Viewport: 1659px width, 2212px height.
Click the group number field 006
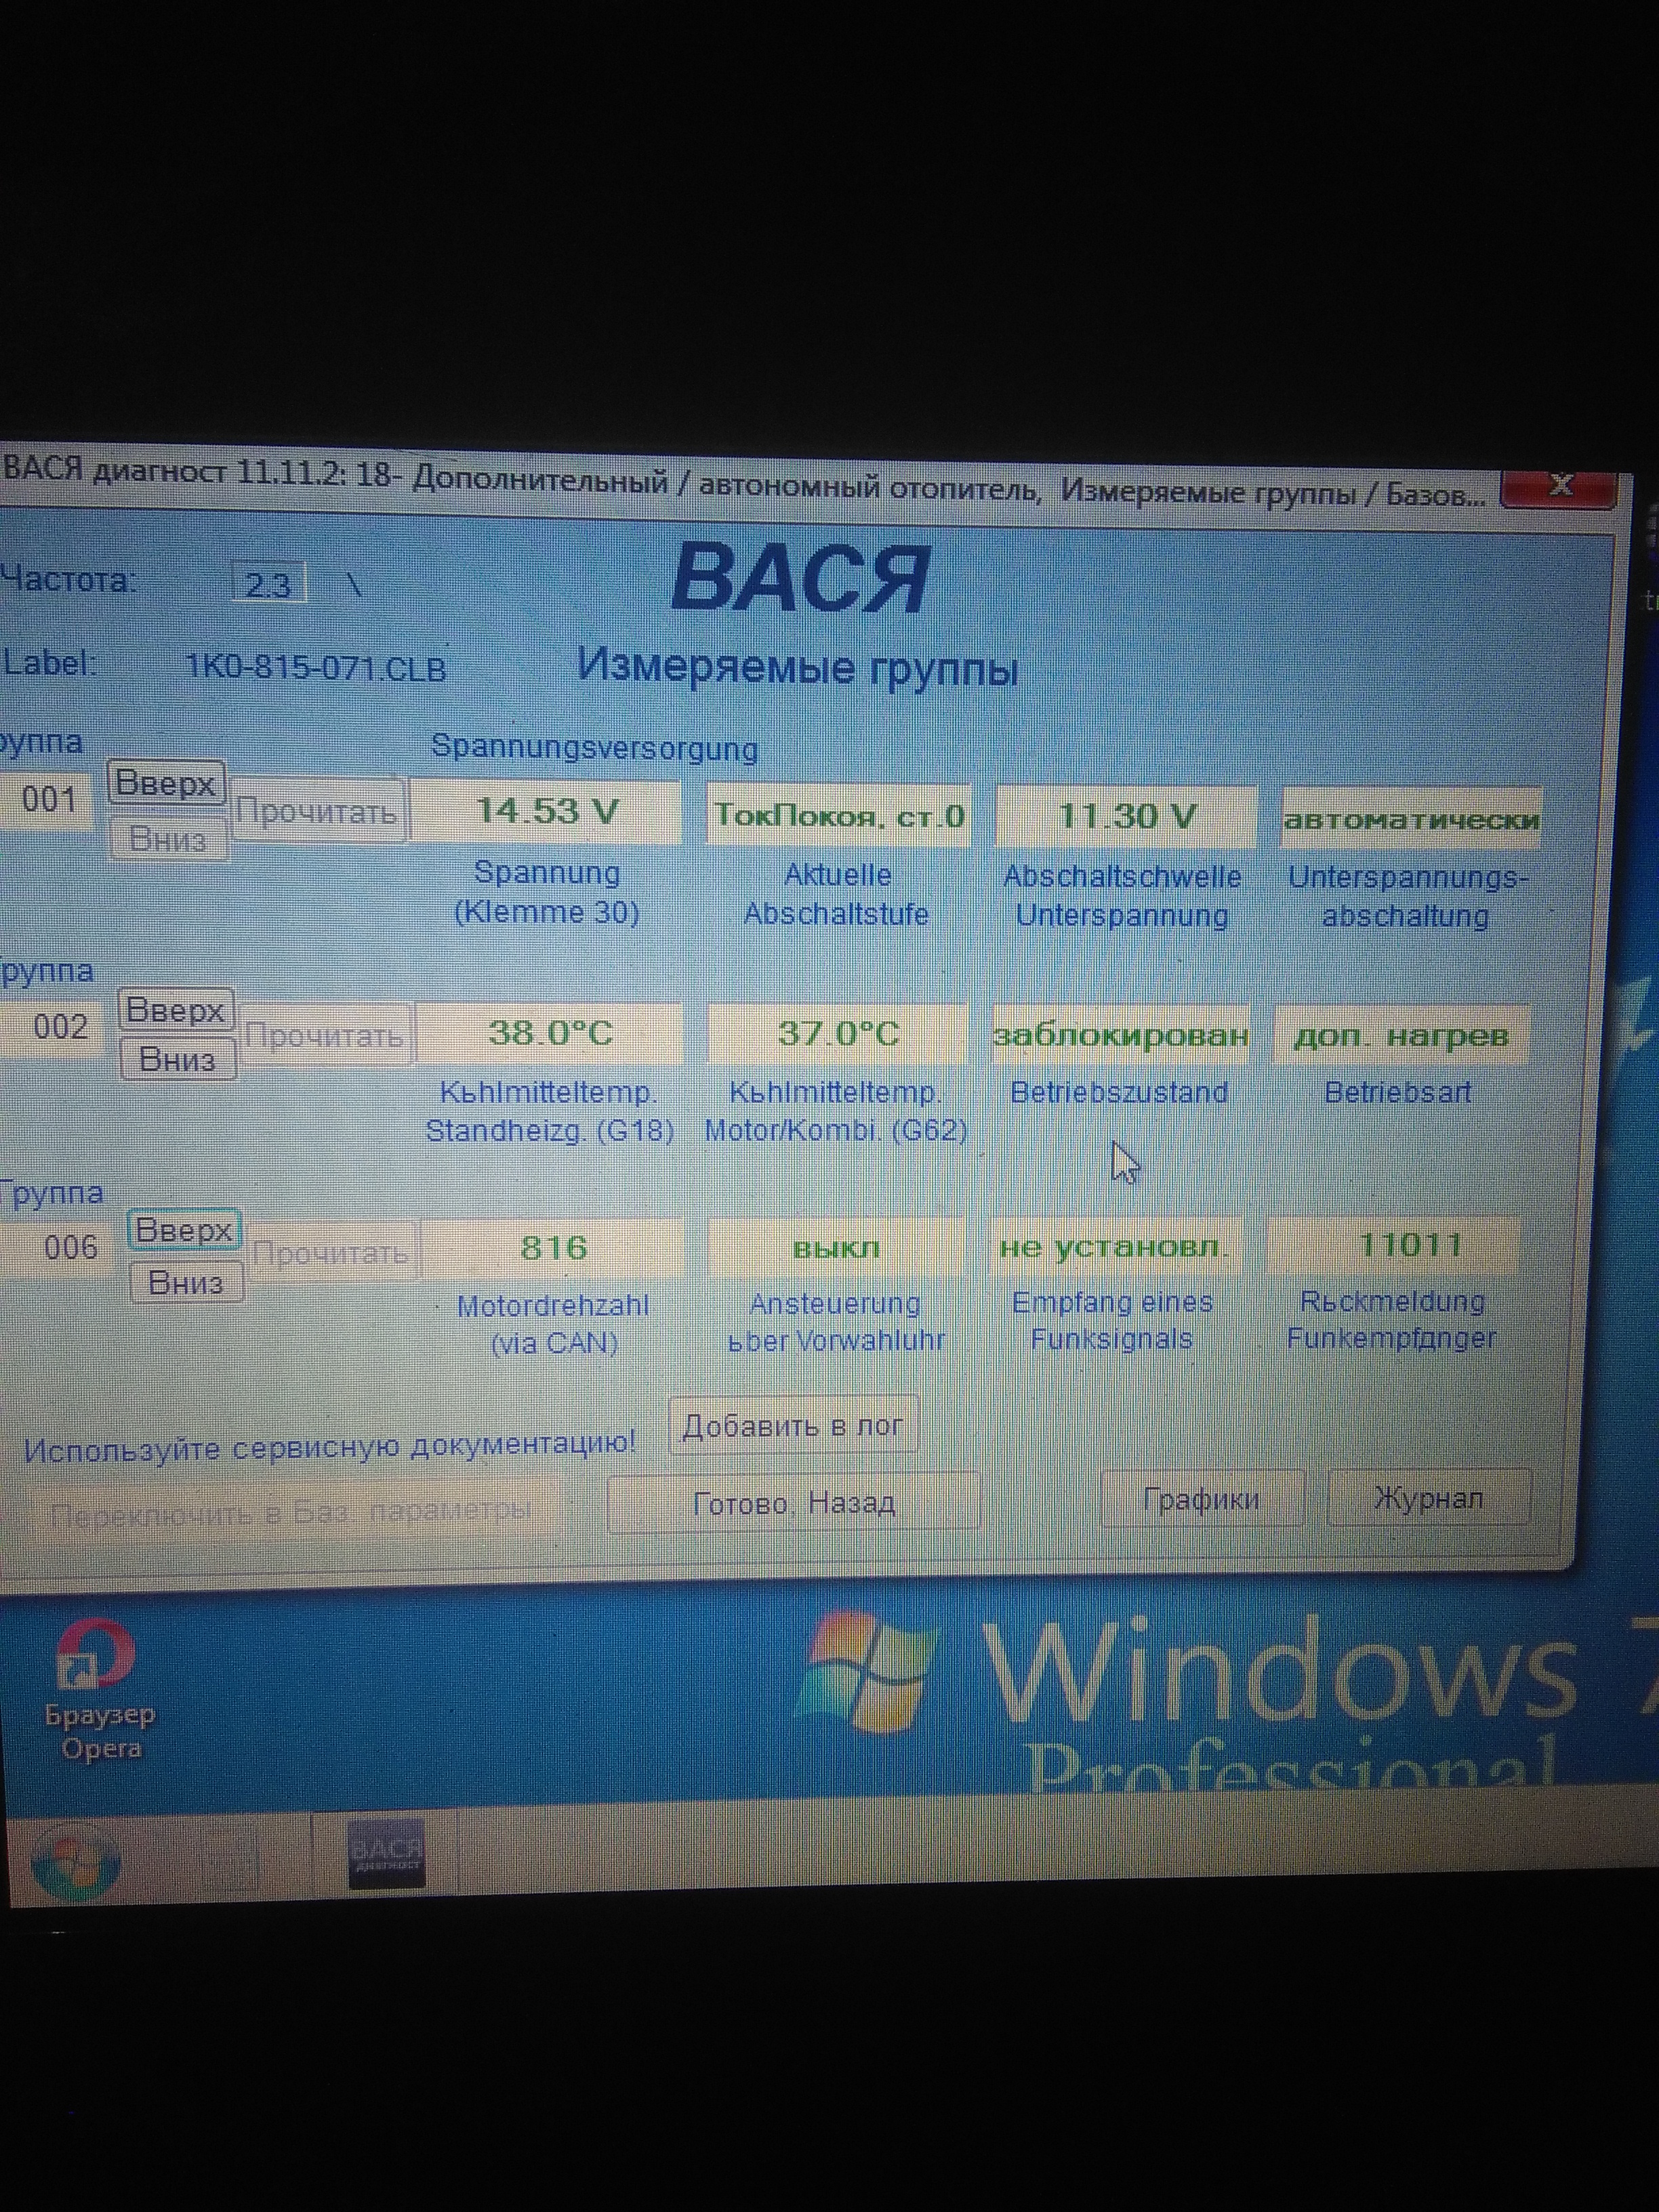[x=70, y=1247]
